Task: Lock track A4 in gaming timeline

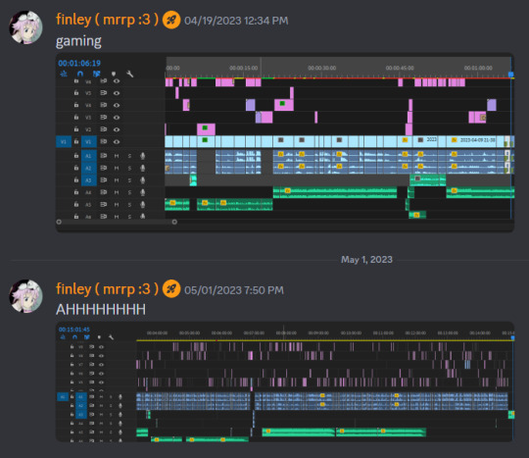Action: click(76, 192)
